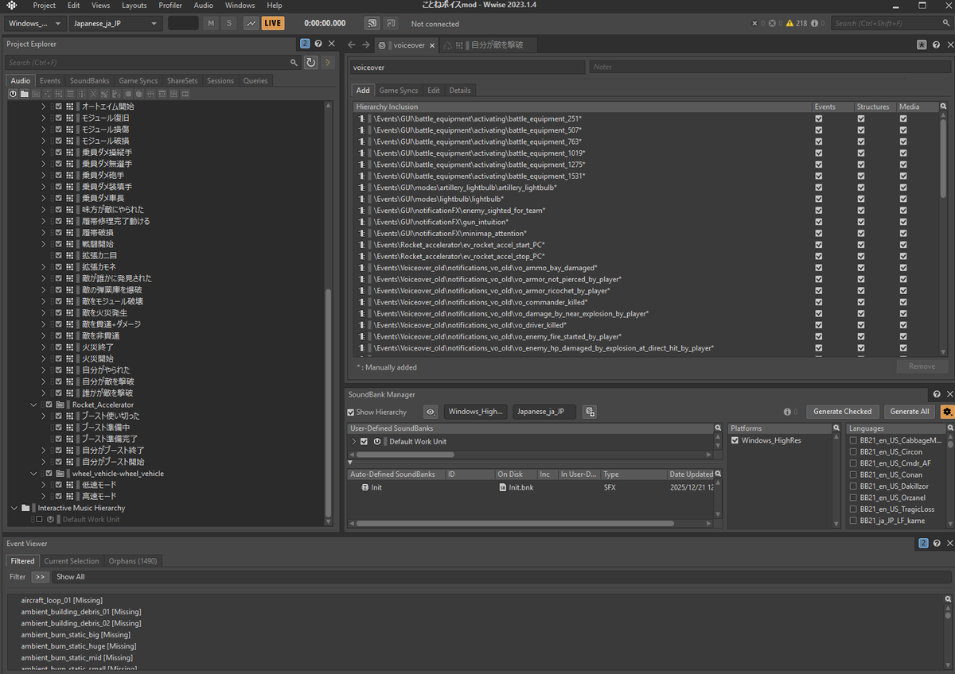The height and width of the screenshot is (674, 955).
Task: Switch to the SoundBanks tab in Project Explorer
Action: [x=89, y=80]
